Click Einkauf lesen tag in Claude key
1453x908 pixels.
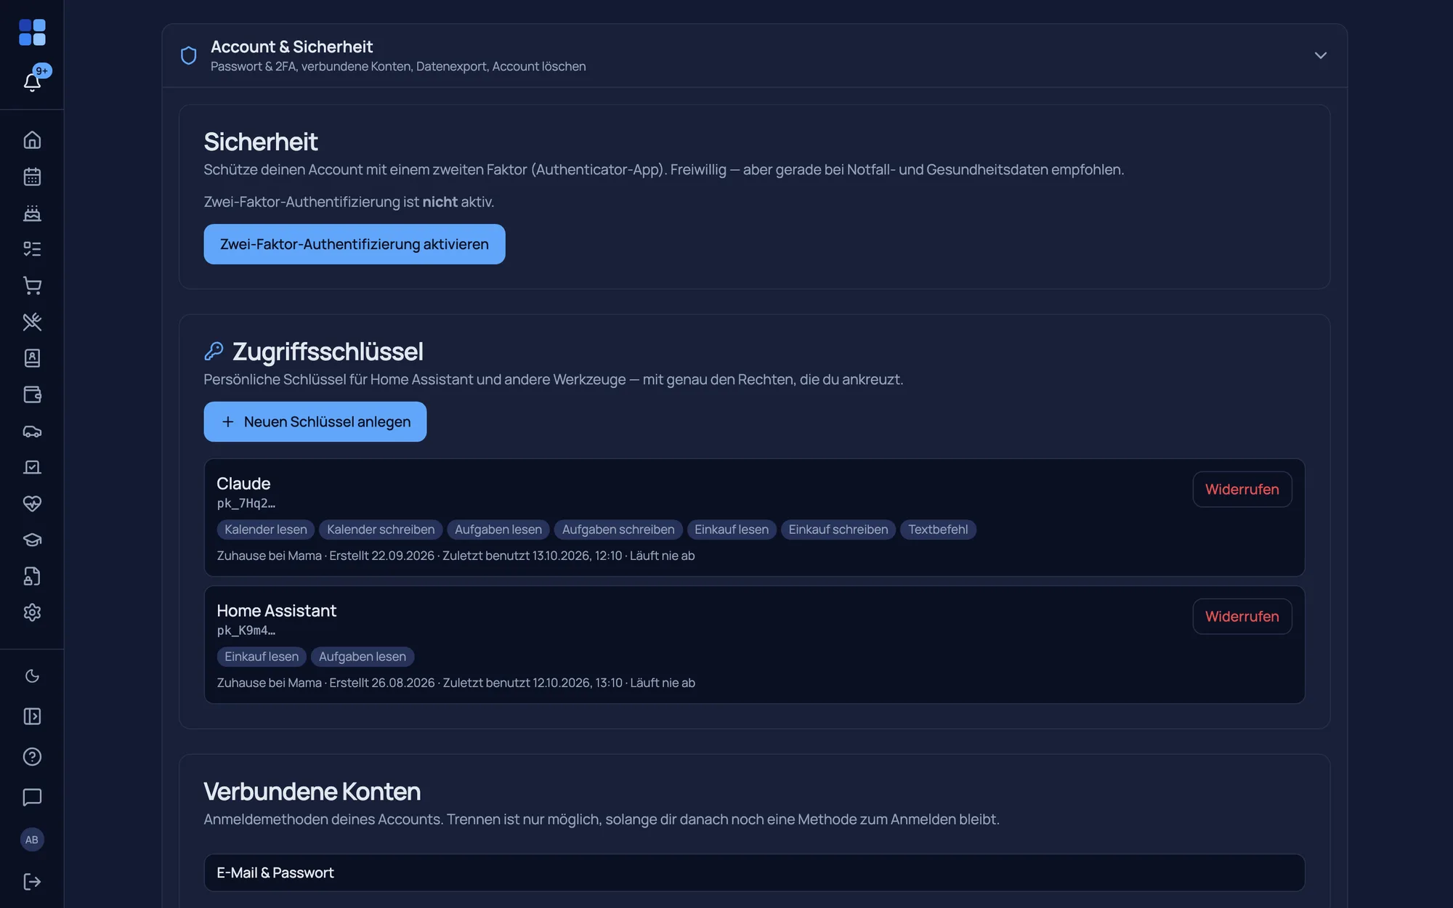(732, 530)
